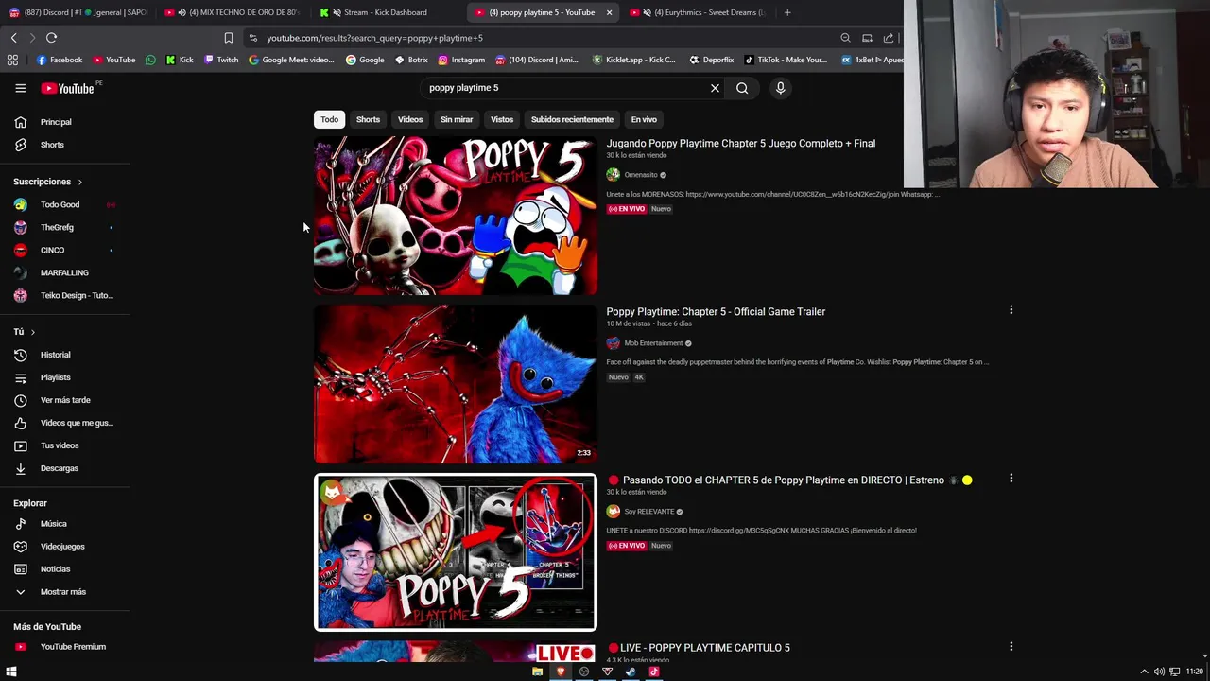Open 'Poppy Playtime: Chapter 5 - Official Game Trailer' title
The image size is (1210, 681).
pos(716,312)
